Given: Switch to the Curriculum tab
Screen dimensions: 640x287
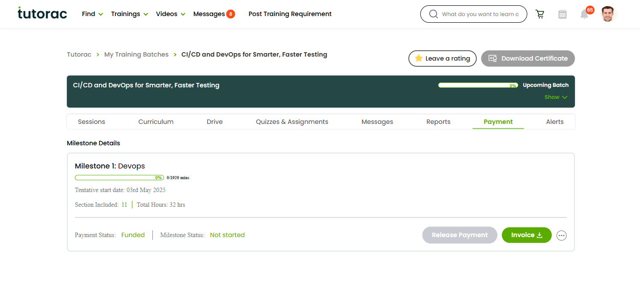Looking at the screenshot, I should click(x=156, y=122).
